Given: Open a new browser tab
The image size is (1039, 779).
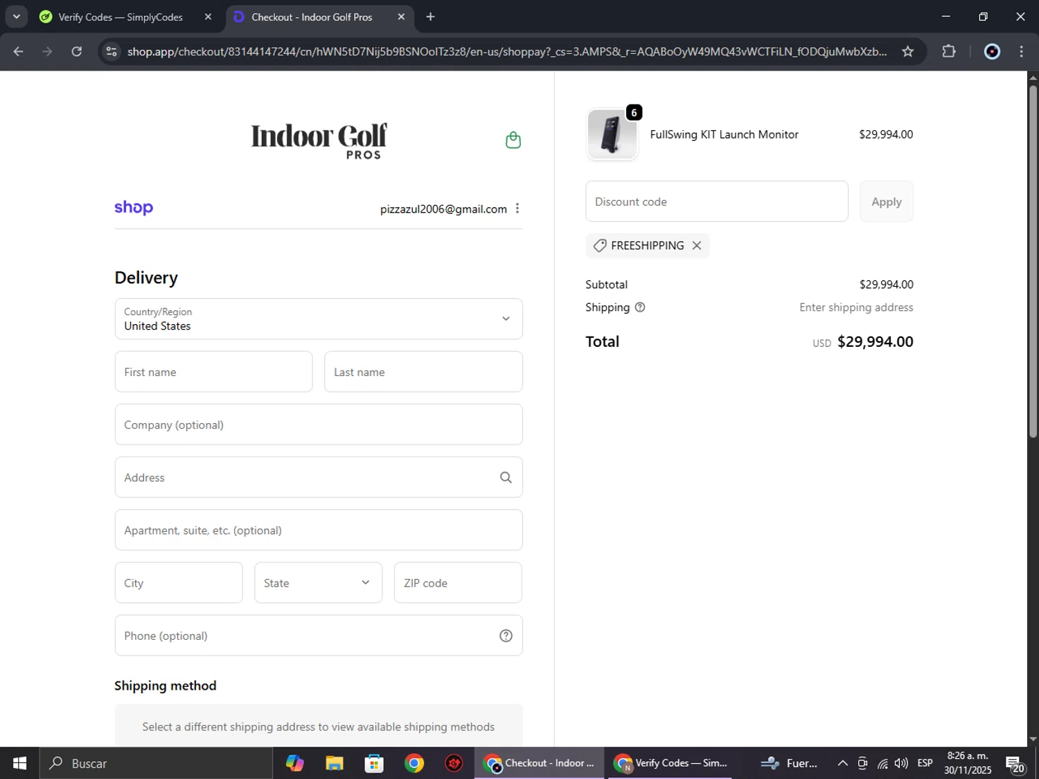Looking at the screenshot, I should tap(430, 17).
